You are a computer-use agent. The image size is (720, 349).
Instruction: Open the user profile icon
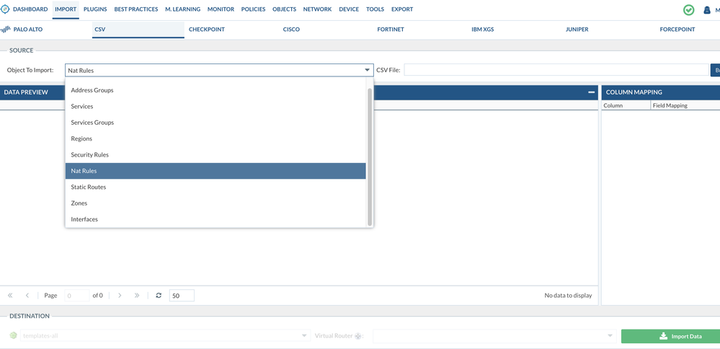pyautogui.click(x=707, y=9)
